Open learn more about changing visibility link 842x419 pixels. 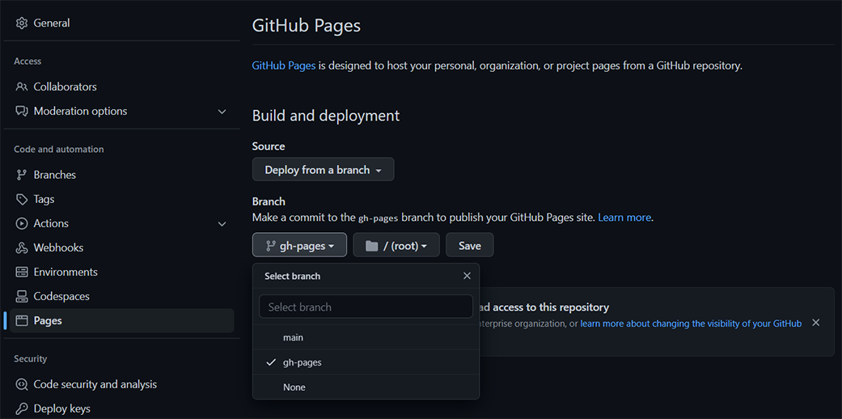click(691, 324)
